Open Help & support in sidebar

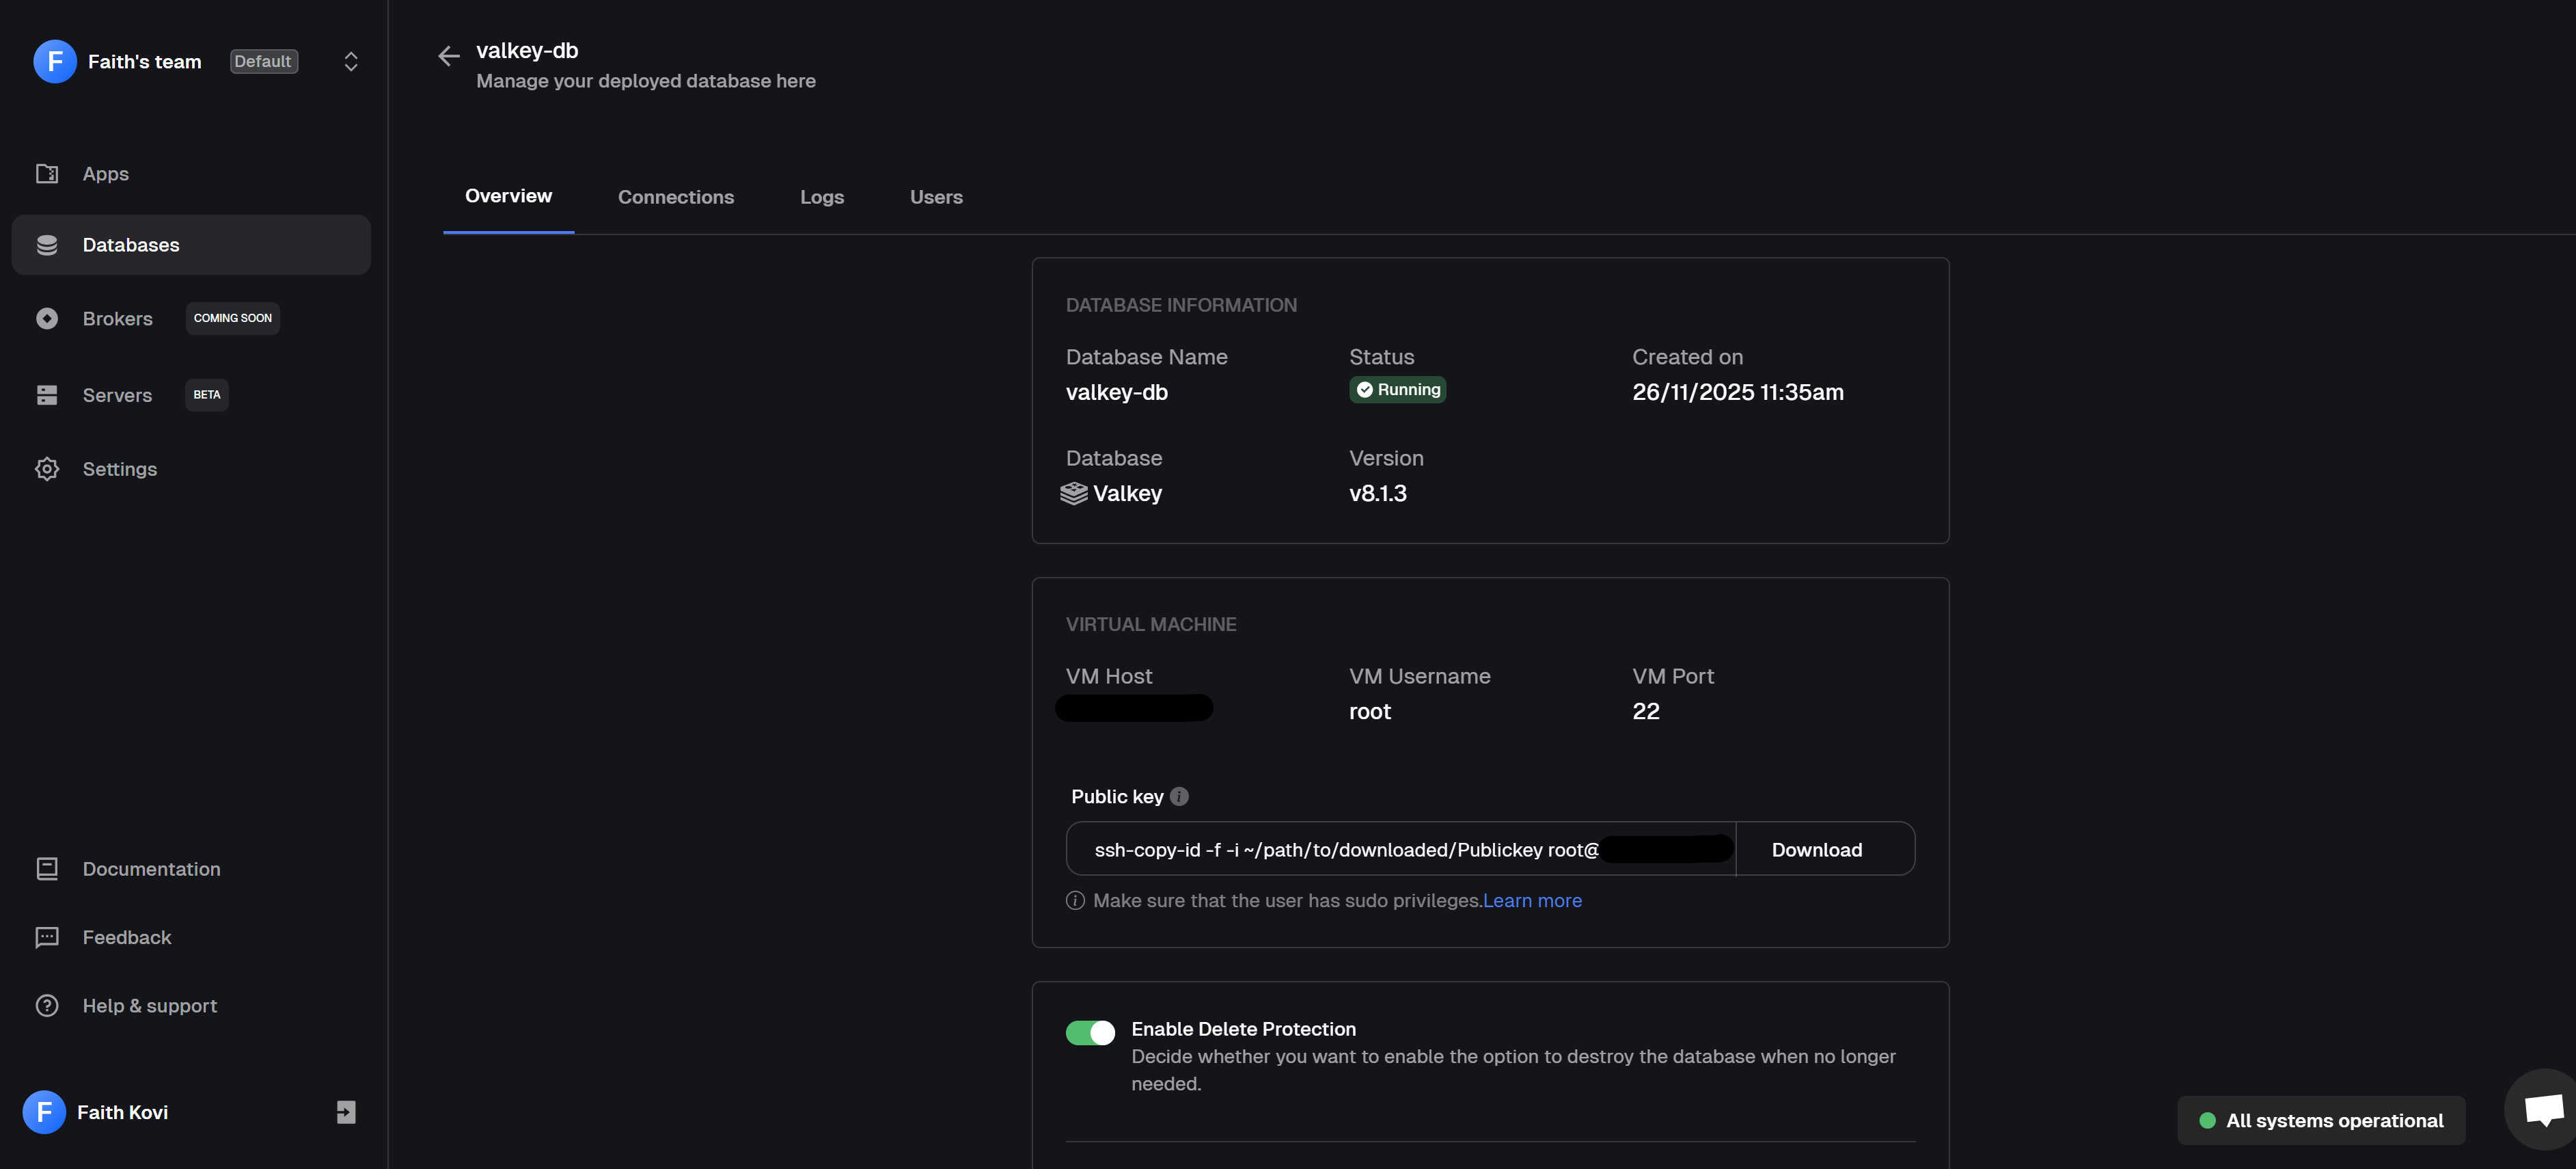150,1006
